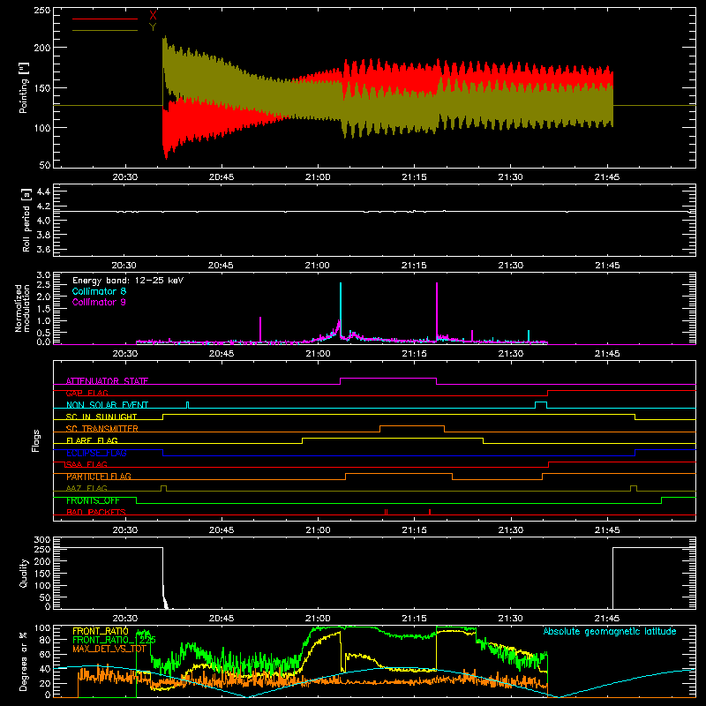
Task: Click the raised FLARE_FLAG step segment
Action: 393,438
